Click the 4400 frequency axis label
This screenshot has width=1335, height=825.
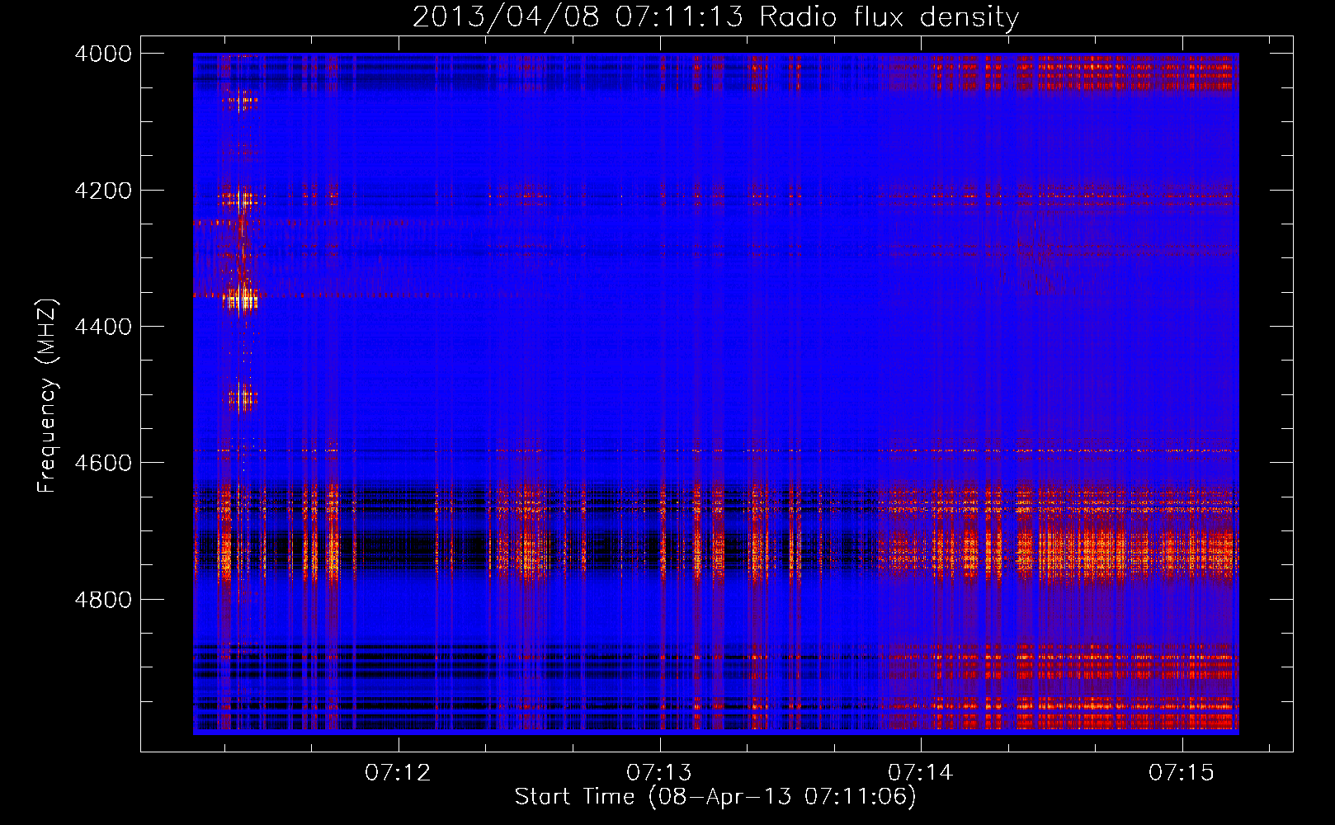coord(103,327)
